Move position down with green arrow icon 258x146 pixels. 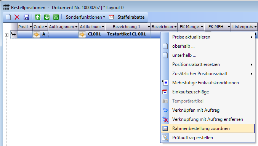pyautogui.click(x=47, y=17)
